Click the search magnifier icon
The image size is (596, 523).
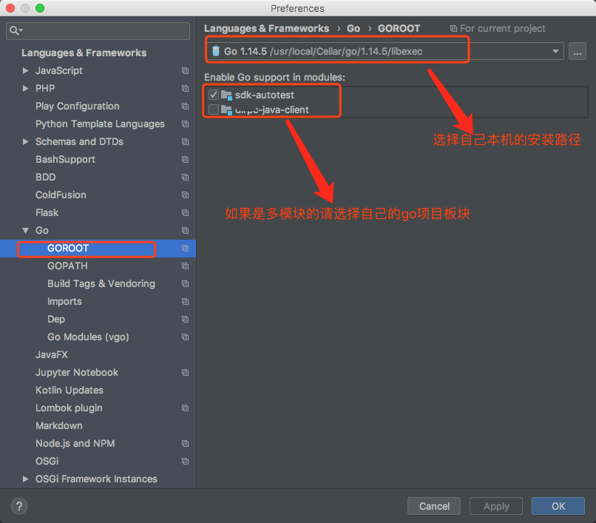[x=16, y=30]
